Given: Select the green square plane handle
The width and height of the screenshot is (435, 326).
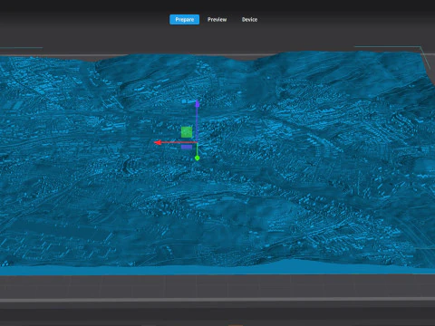Looking at the screenshot, I should click(x=187, y=132).
